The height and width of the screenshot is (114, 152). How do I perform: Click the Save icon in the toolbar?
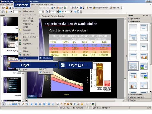[10, 8]
